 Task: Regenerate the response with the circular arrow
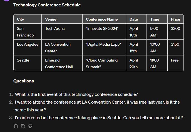tap(23, 126)
